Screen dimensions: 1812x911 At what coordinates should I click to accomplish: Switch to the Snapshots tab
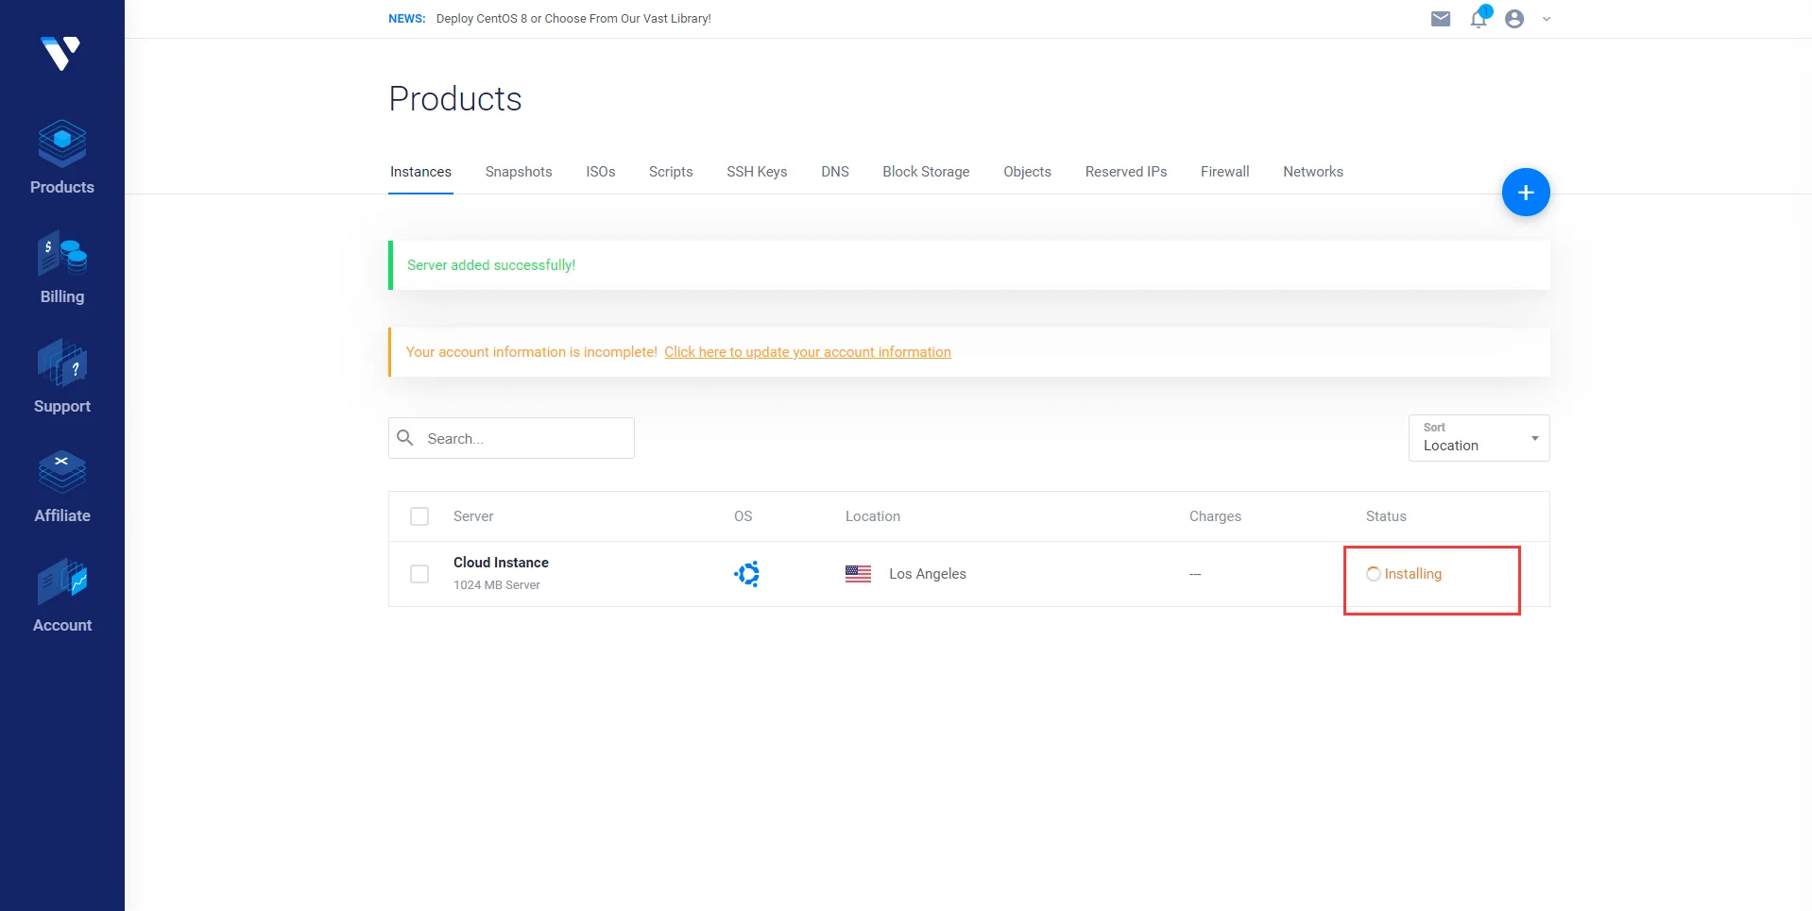(x=519, y=172)
